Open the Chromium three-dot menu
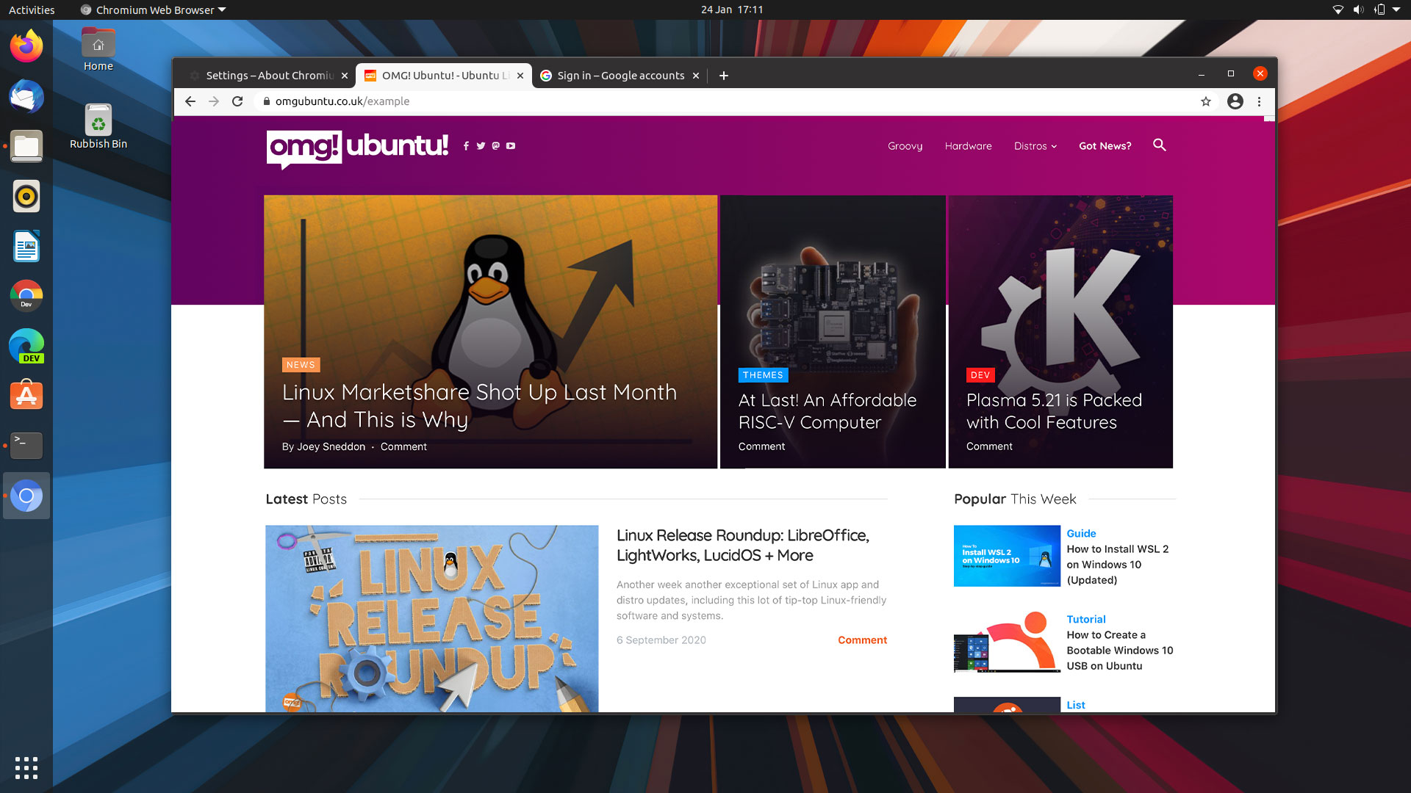Image resolution: width=1411 pixels, height=793 pixels. click(1260, 102)
